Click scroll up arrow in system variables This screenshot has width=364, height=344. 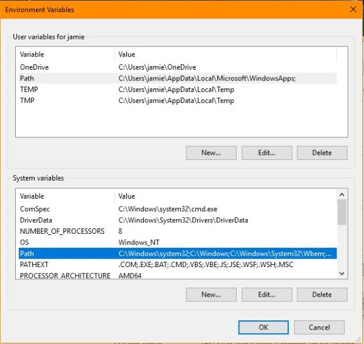coord(342,194)
